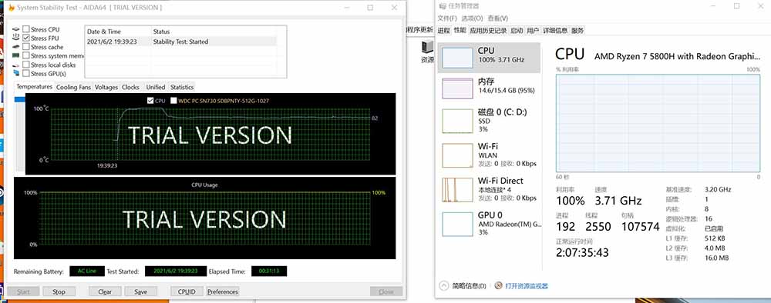The width and height of the screenshot is (771, 303).
Task: Click the 资源 desktop icon behind the windows
Action: click(427, 52)
